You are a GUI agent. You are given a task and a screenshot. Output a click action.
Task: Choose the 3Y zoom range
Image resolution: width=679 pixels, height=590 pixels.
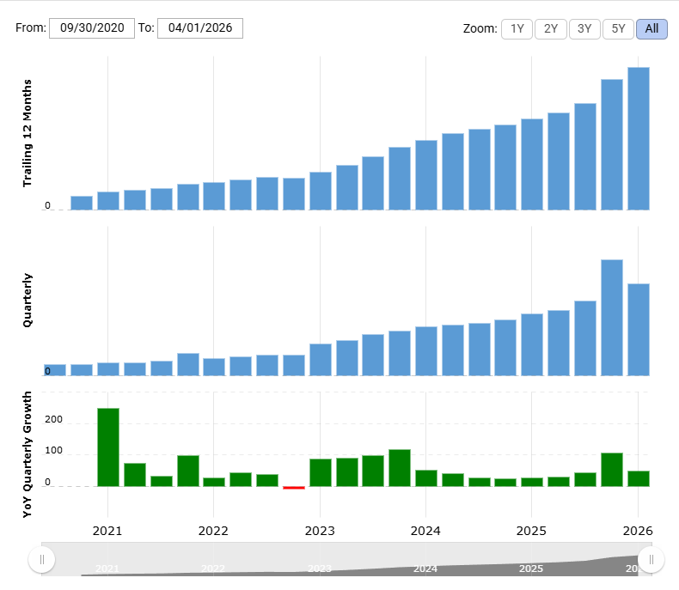[x=584, y=29]
